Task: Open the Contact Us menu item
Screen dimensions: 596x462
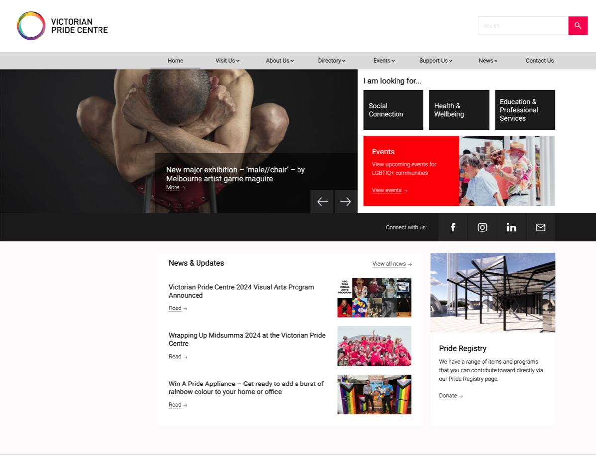Action: (539, 61)
